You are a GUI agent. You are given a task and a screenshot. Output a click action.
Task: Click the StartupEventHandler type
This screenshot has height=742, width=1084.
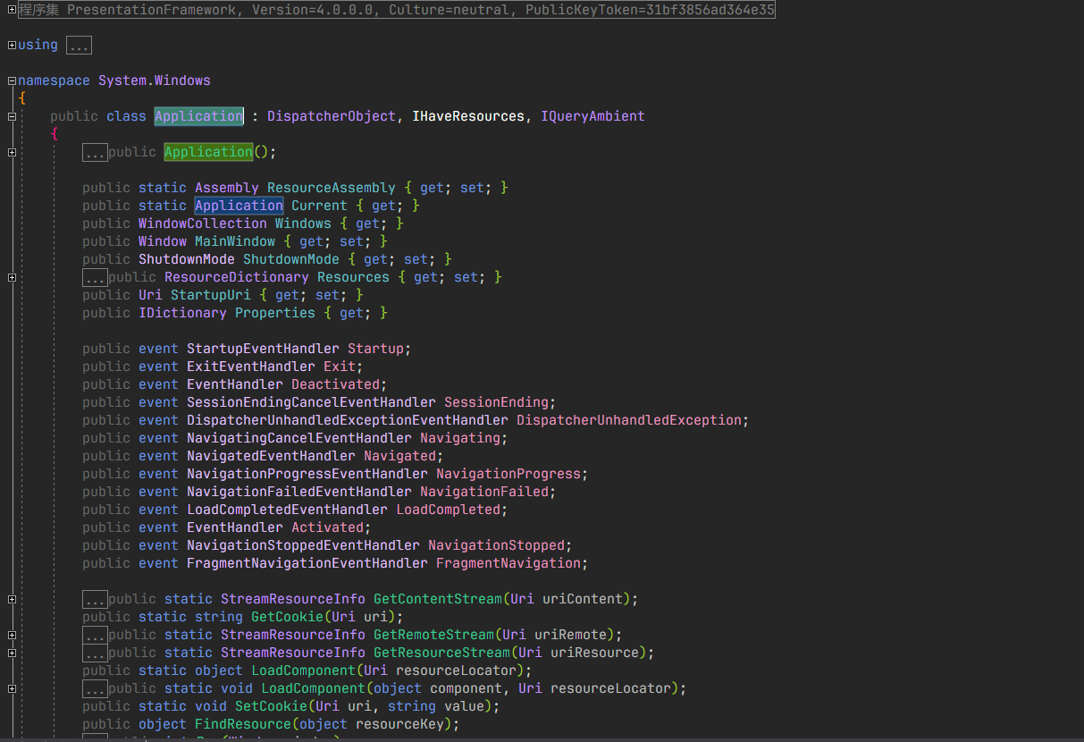tap(263, 349)
